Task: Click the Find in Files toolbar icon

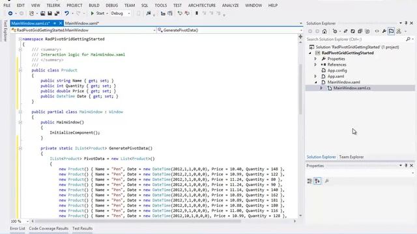Action: pos(149,13)
